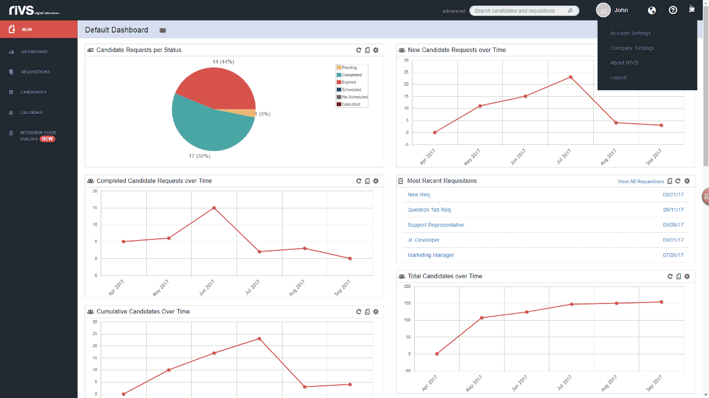Export Candidate Requests per Status widget
709x398 pixels.
[367, 50]
